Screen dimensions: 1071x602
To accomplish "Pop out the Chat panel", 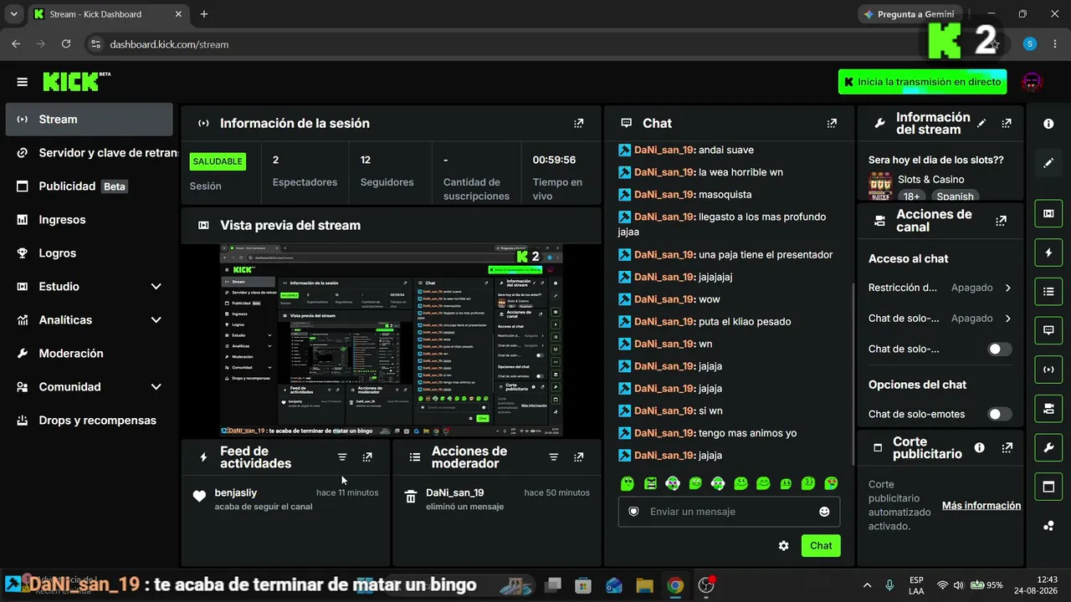I will (x=832, y=123).
